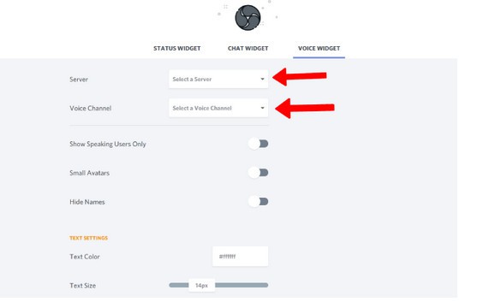Select the Voice Widget tab
483x308 pixels.
click(319, 48)
